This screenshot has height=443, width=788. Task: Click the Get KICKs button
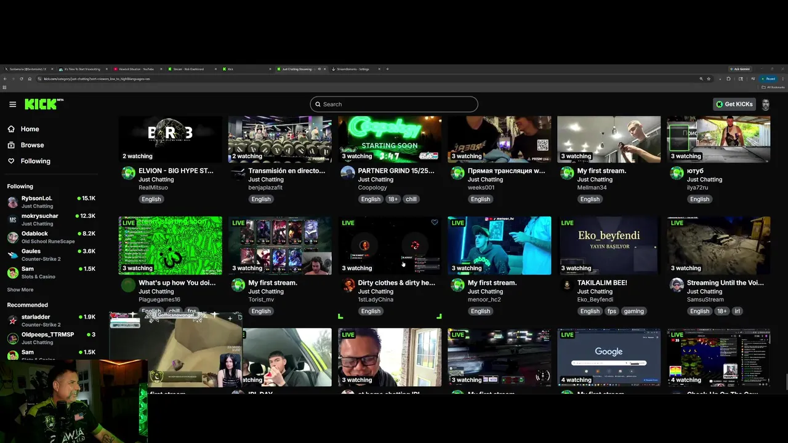(734, 104)
